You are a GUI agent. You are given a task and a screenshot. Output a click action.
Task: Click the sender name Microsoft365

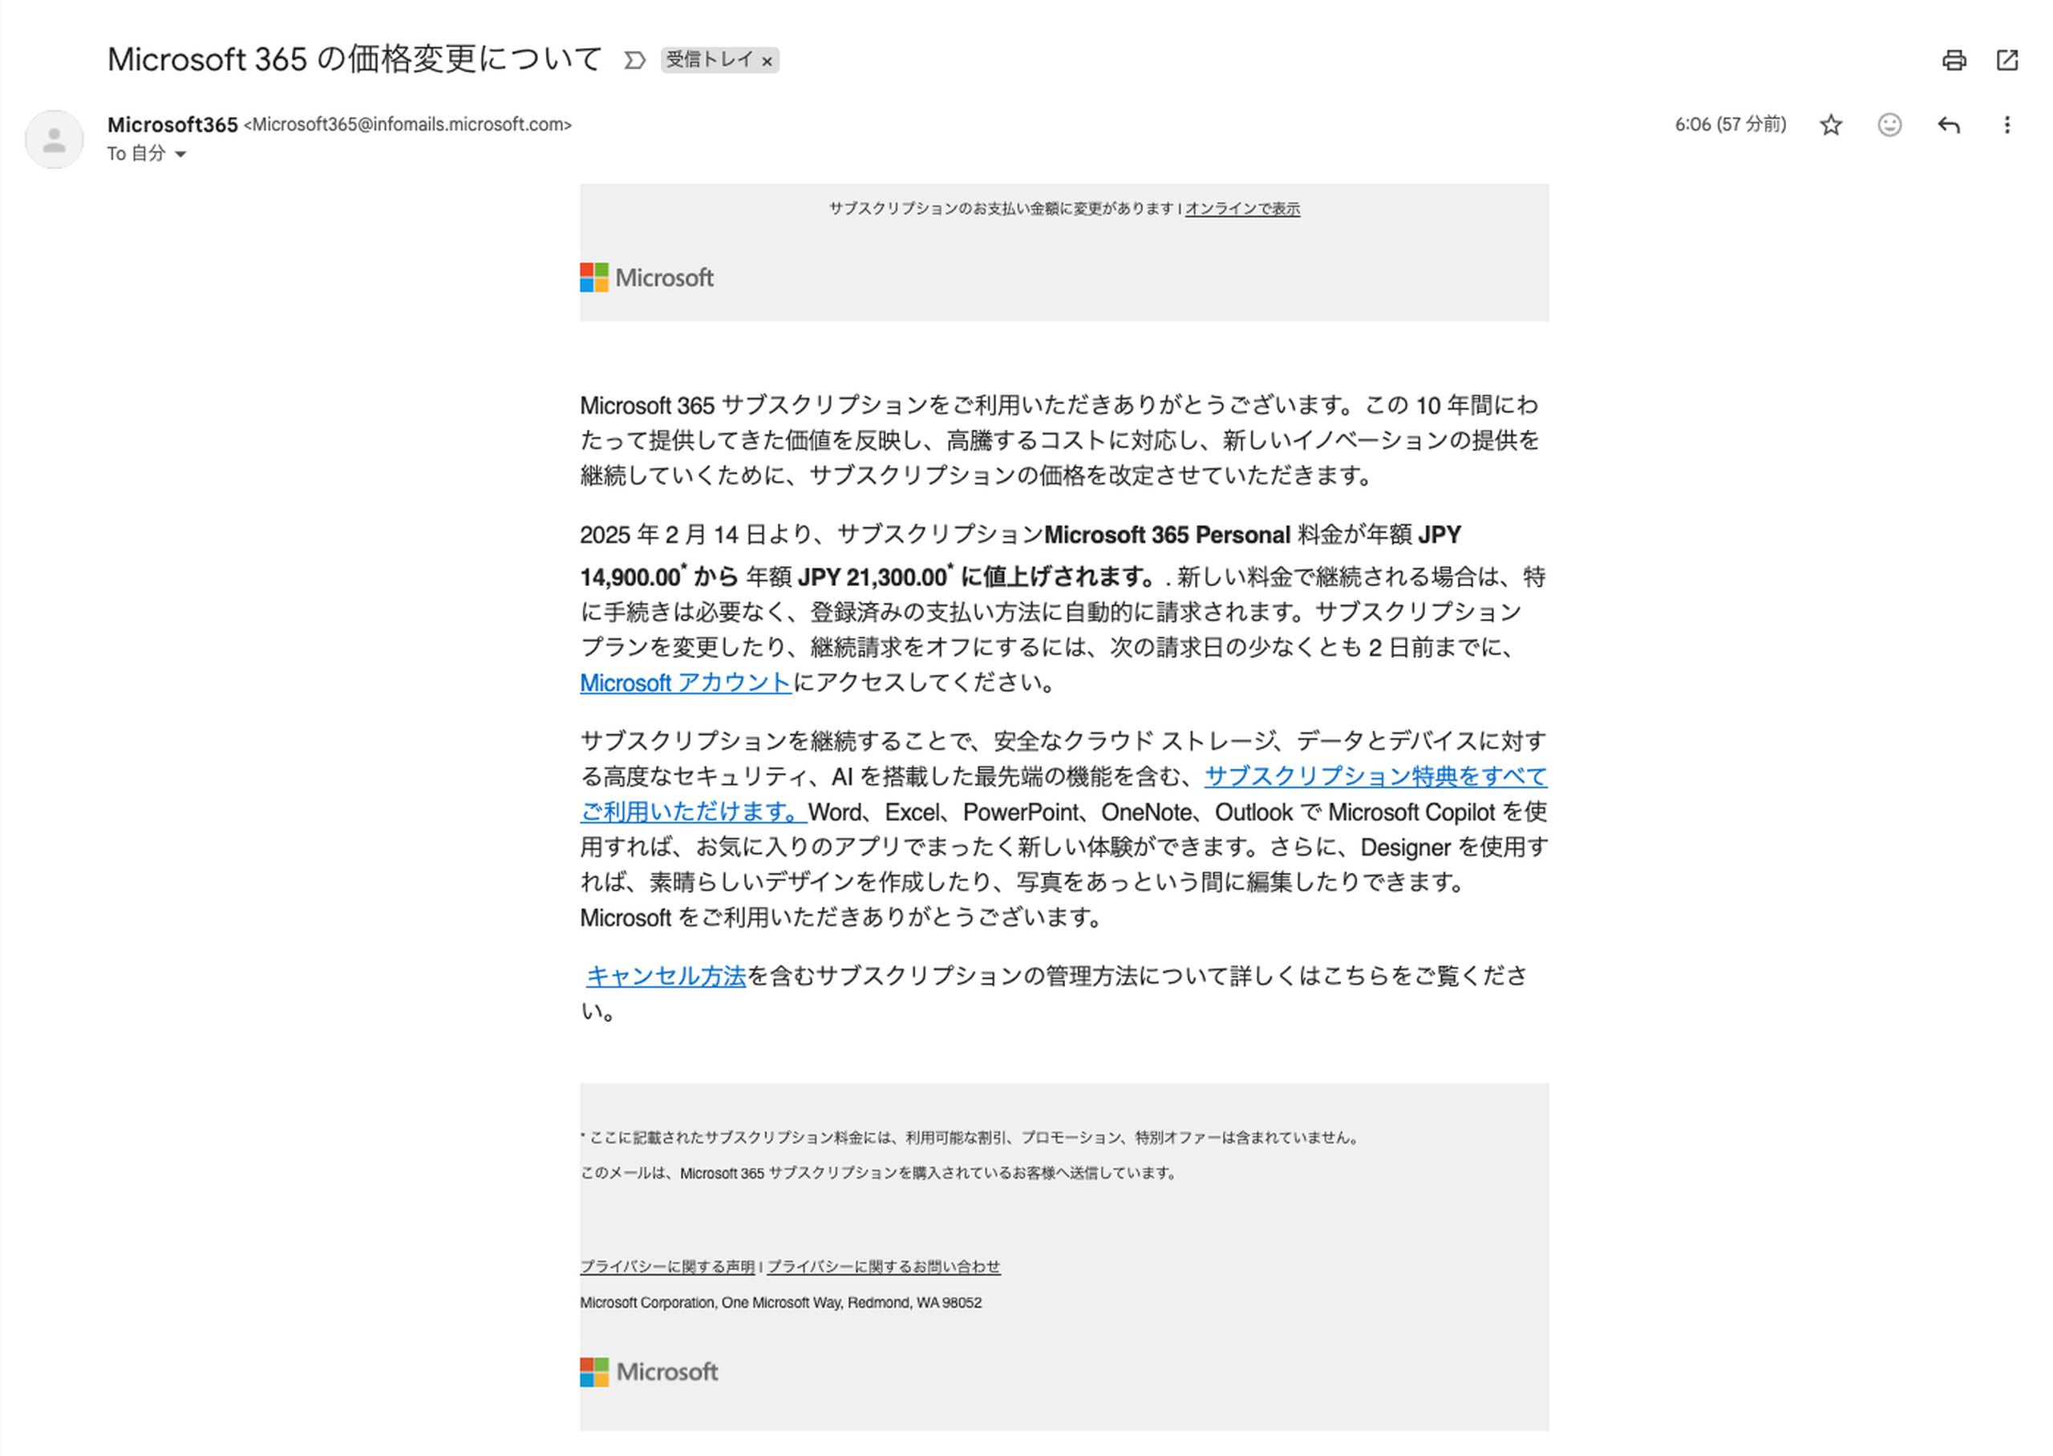click(x=172, y=124)
